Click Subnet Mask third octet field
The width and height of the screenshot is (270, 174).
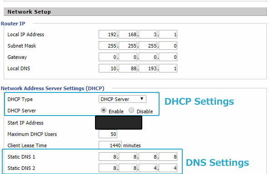click(148, 46)
